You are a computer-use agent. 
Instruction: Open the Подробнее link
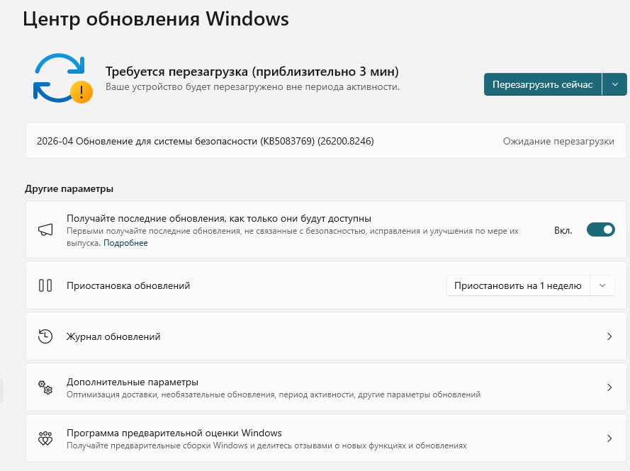[125, 242]
